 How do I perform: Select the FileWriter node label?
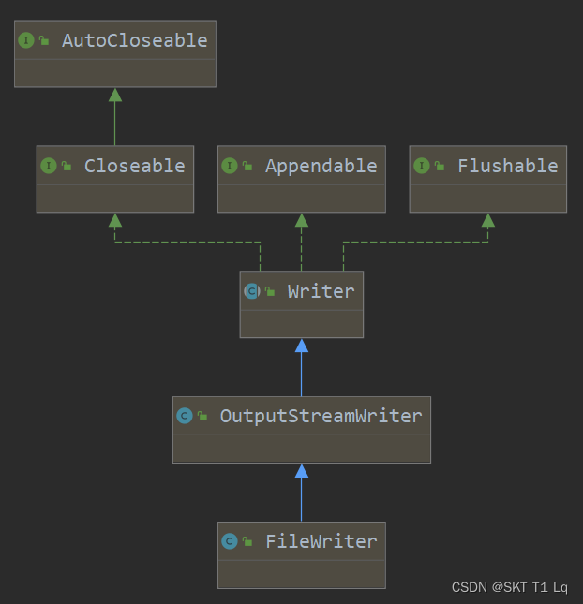pyautogui.click(x=321, y=541)
